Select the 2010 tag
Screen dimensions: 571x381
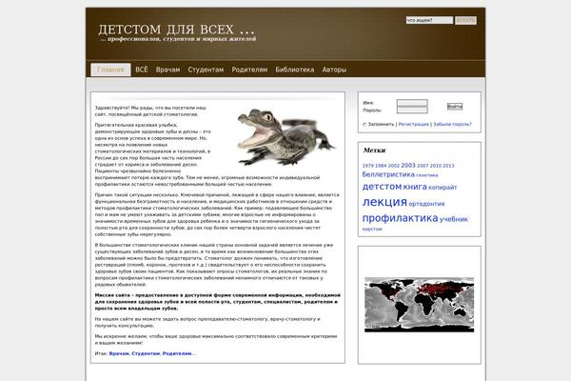[x=436, y=166]
